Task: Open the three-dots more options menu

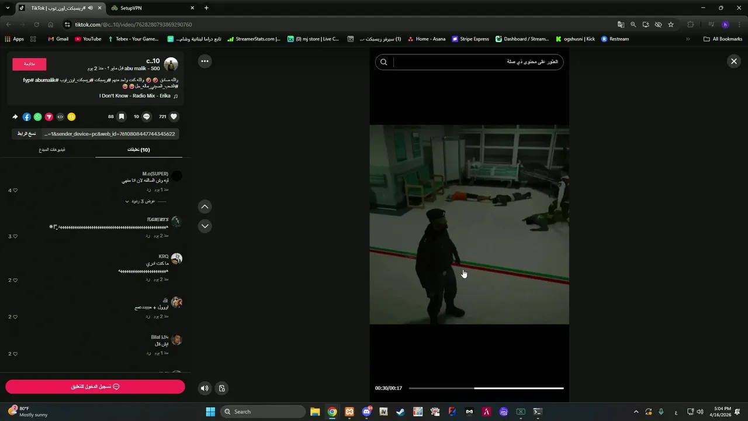Action: 205,61
